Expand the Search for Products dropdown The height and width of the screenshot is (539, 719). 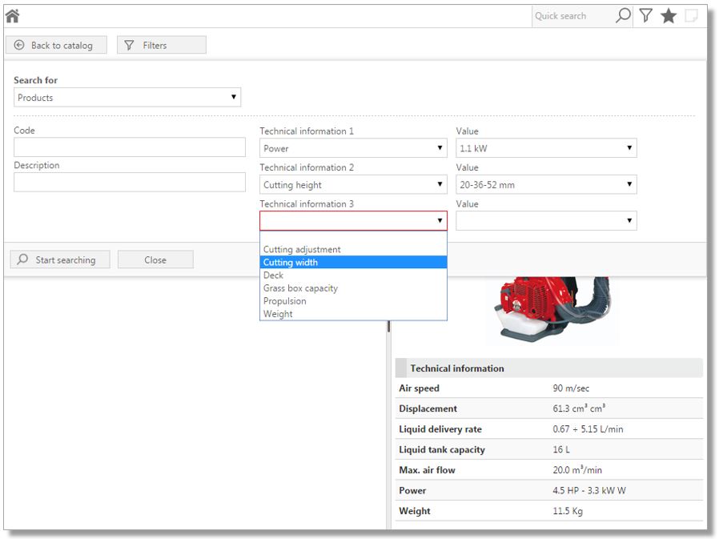coord(127,98)
